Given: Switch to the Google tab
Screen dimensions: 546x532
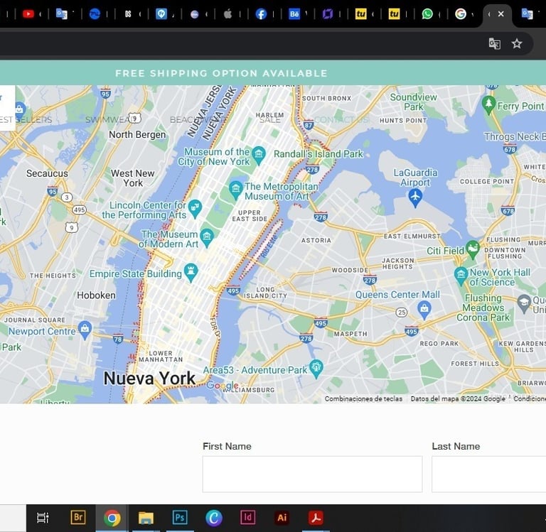Looking at the screenshot, I should click(461, 14).
